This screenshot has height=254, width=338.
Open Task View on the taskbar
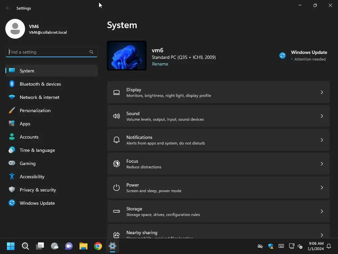tap(40, 246)
